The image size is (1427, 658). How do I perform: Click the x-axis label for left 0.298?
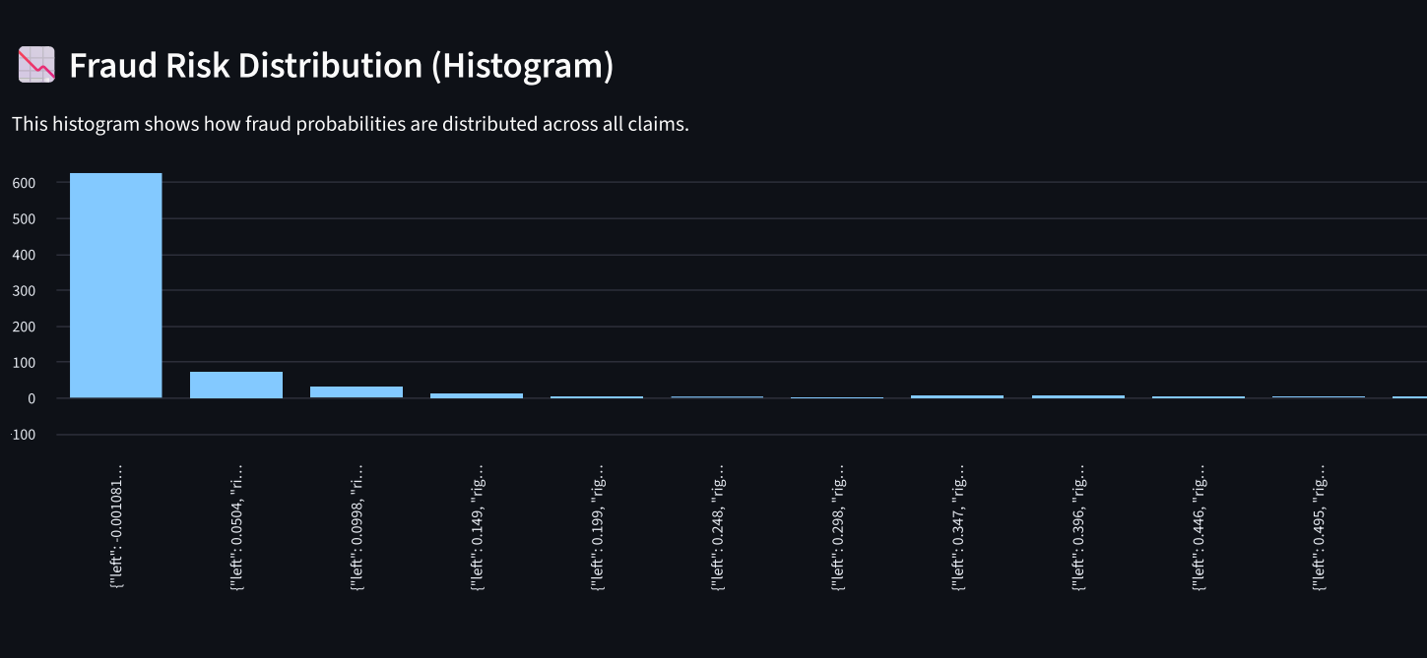click(x=839, y=526)
